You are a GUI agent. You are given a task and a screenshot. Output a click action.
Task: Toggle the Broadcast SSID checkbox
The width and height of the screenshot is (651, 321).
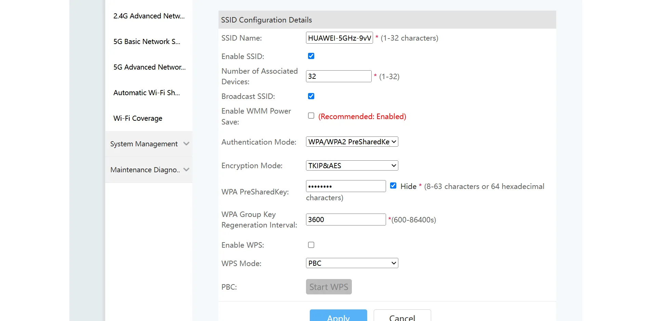(311, 96)
